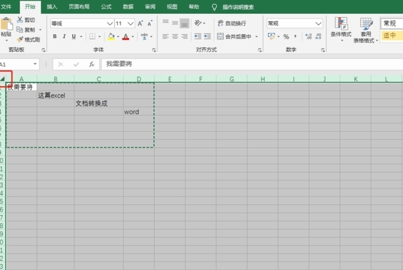Screen dimensions: 403x270
Task: Open the font name dropdown
Action: (110, 24)
